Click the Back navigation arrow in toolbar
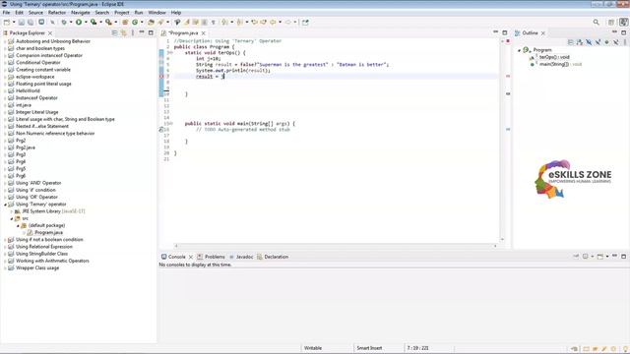 click(x=273, y=23)
